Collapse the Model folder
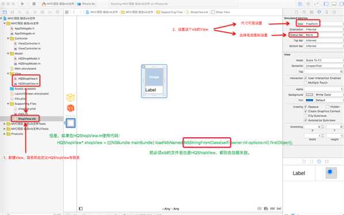Image resolution: width=344 pixels, height=215 pixels. [x=8, y=54]
